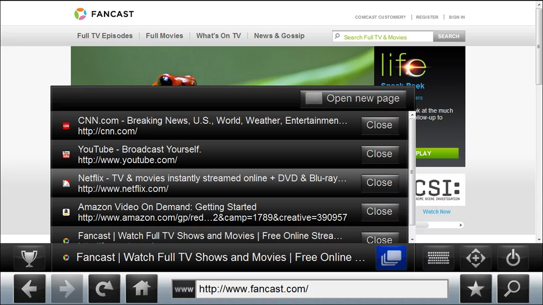This screenshot has width=543, height=305.
Task: Click the power button icon
Action: coord(513,258)
